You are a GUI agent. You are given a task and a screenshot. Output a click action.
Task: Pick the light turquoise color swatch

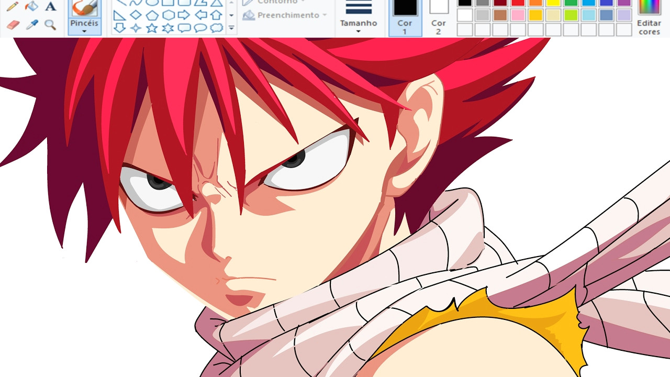[589, 15]
